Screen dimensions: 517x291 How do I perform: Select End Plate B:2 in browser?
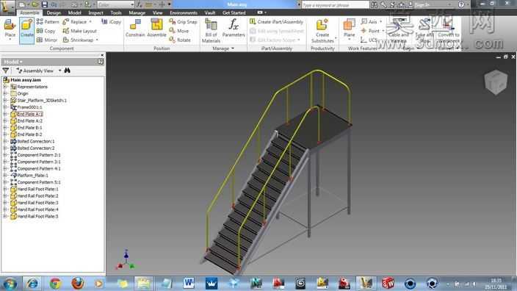tap(29, 134)
